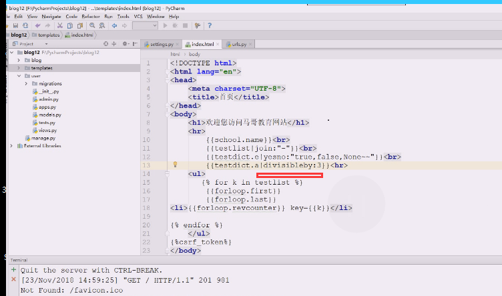The height and width of the screenshot is (296, 502).
Task: Close terminal session with red X
Action: pos(13,279)
